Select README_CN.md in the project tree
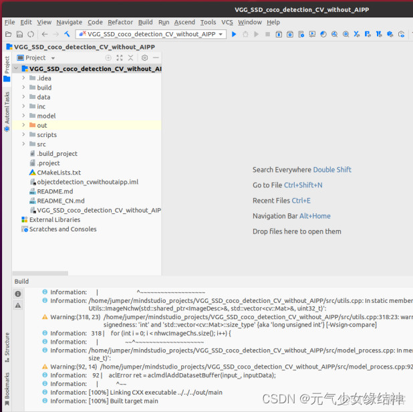This screenshot has width=413, height=412. click(61, 201)
